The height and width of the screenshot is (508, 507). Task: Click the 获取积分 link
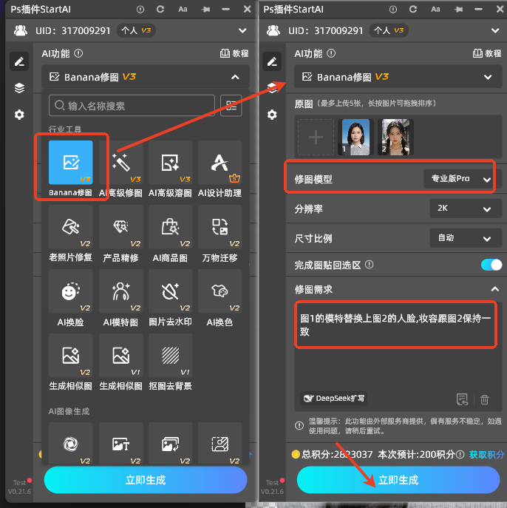(x=486, y=455)
